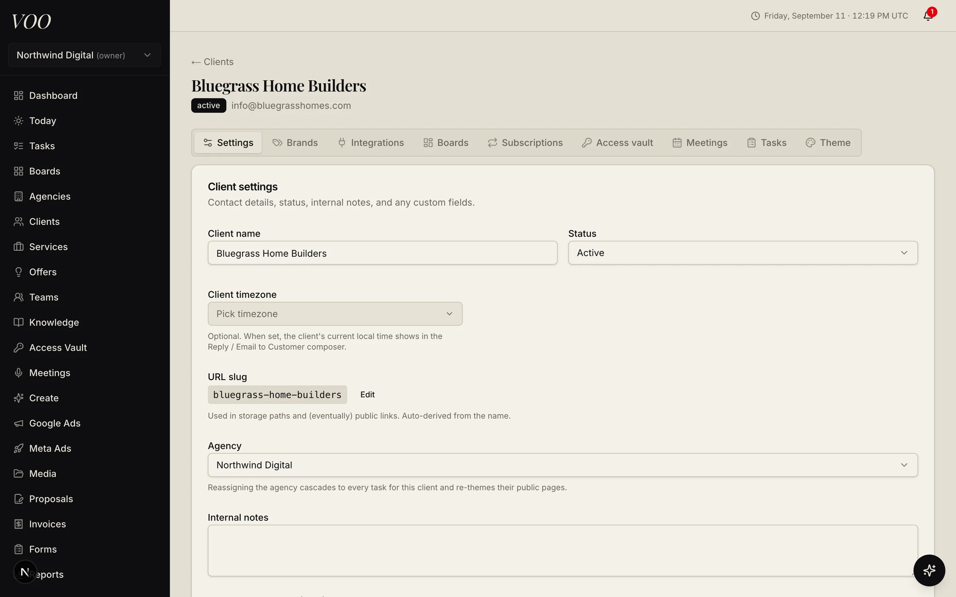Open the Pick timezone dropdown
Image resolution: width=956 pixels, height=597 pixels.
(x=335, y=314)
